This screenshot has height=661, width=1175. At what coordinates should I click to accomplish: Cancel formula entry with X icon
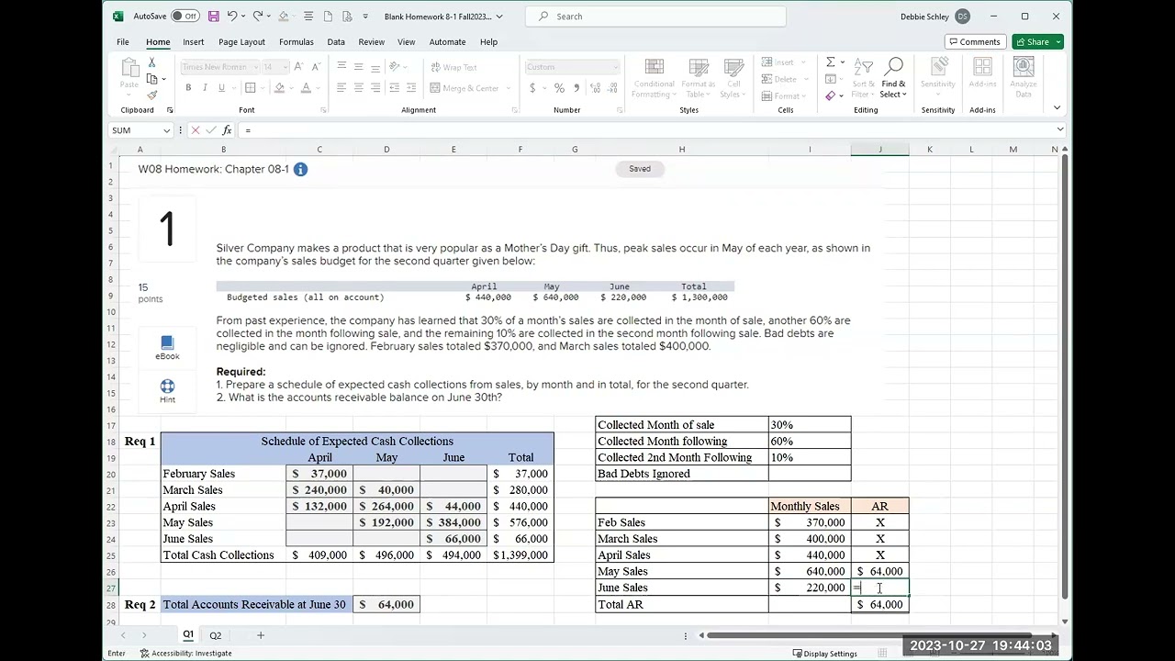click(x=195, y=130)
